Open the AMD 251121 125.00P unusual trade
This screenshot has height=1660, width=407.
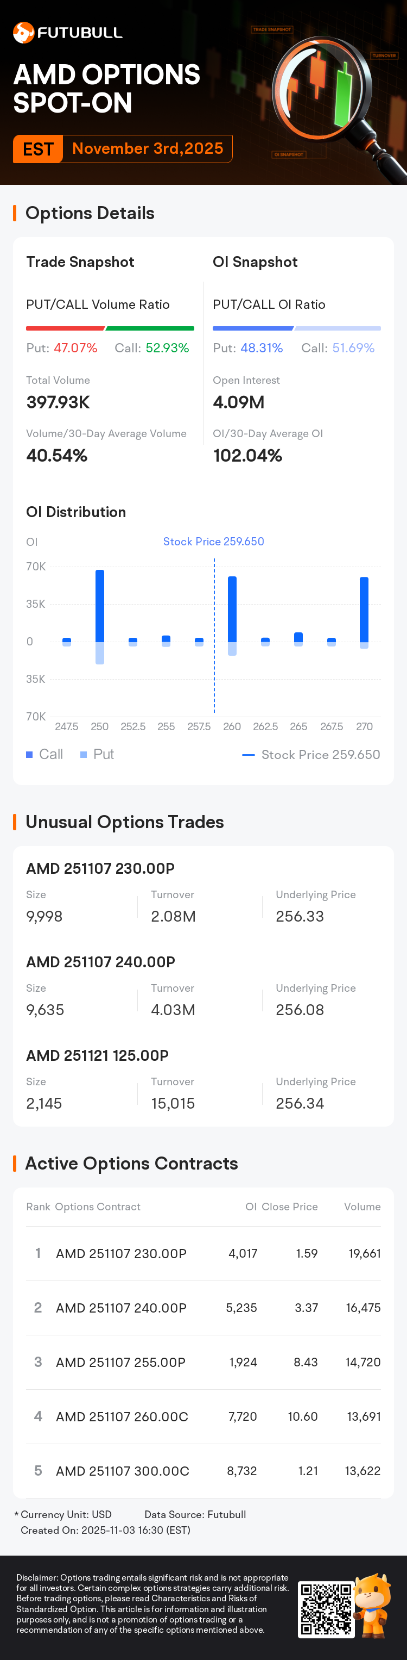(x=97, y=1055)
